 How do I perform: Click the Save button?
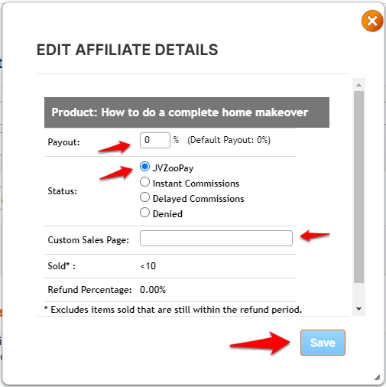[323, 343]
